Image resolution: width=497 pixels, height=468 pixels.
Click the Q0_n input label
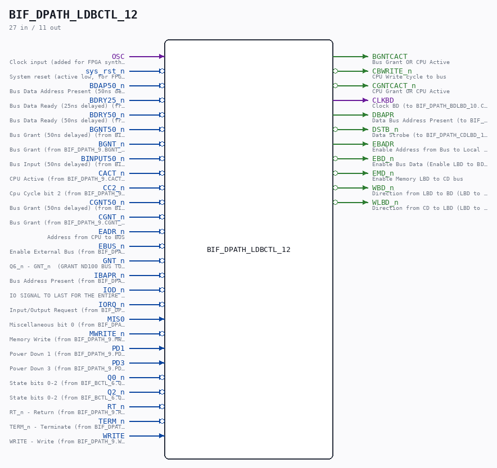(x=116, y=378)
